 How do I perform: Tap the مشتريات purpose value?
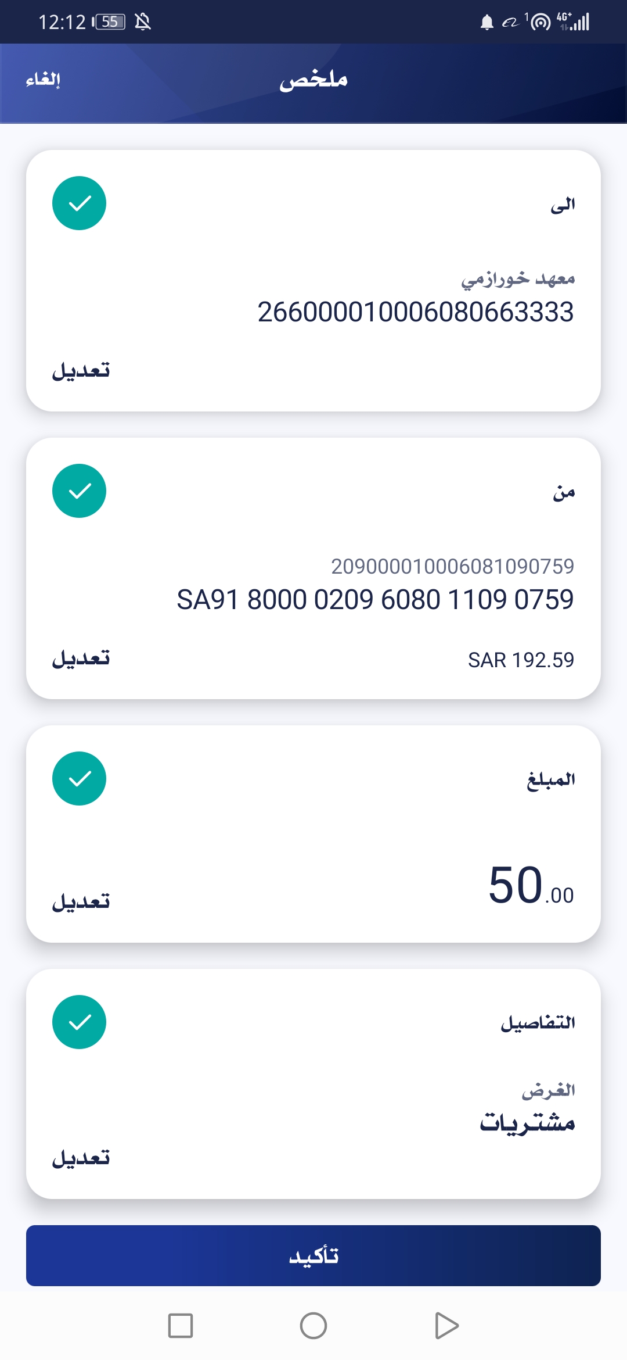527,1123
